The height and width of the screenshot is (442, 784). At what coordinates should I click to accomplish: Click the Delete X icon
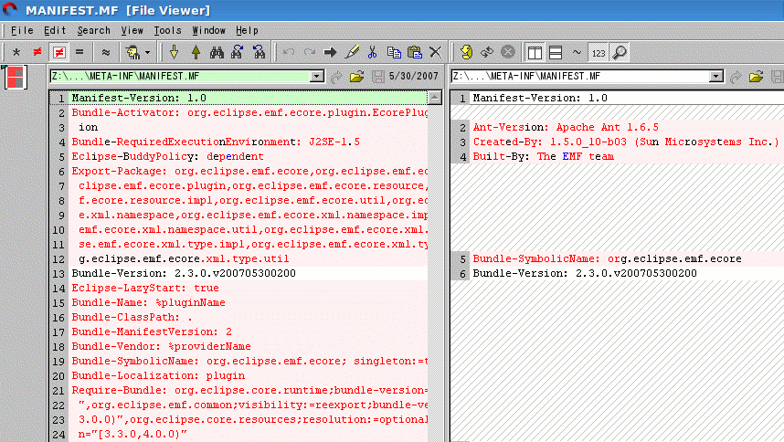point(436,52)
